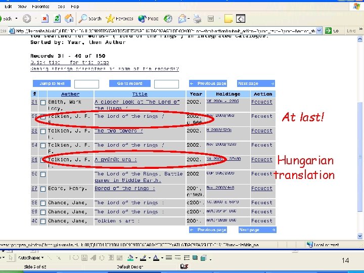364x273 pixels.
Task: Choose the Select Objects pointer tool
Action: 11,258
